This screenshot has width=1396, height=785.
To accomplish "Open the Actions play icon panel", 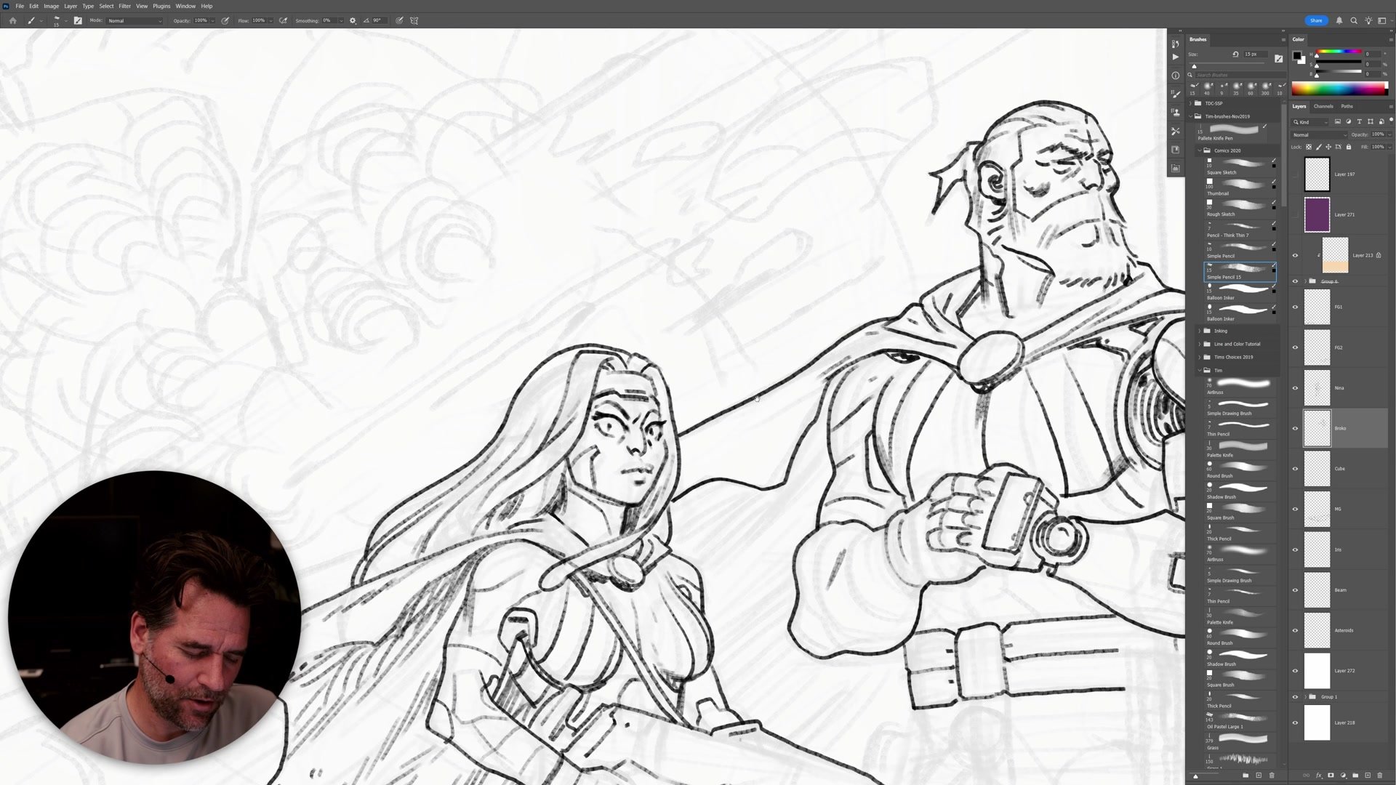I will (x=1176, y=57).
